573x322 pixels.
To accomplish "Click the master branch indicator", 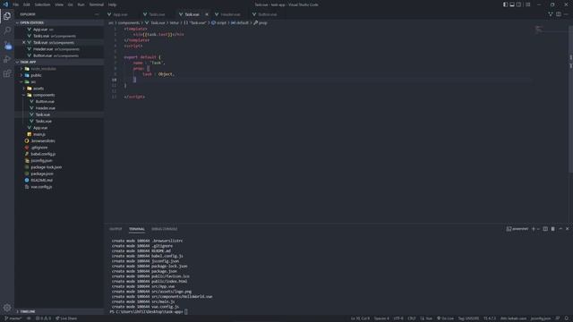I will [13, 318].
